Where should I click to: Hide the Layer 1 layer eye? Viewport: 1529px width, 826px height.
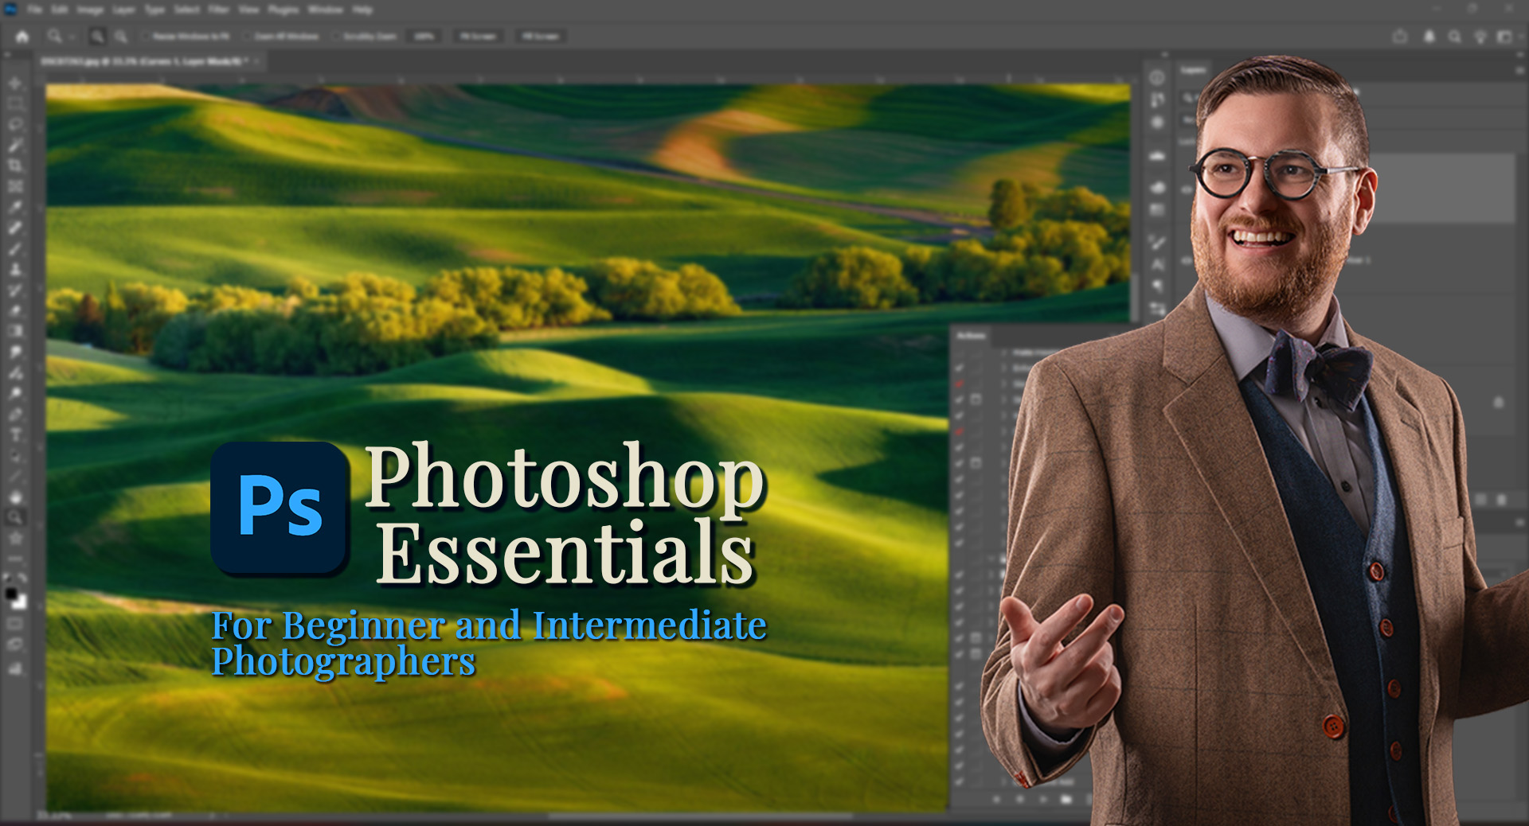coord(1187,260)
